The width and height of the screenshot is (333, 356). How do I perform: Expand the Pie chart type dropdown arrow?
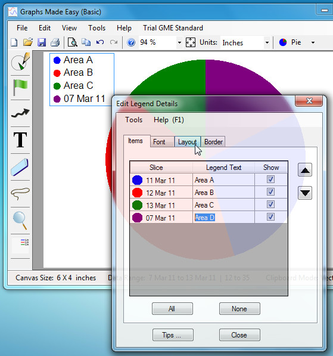tap(313, 42)
